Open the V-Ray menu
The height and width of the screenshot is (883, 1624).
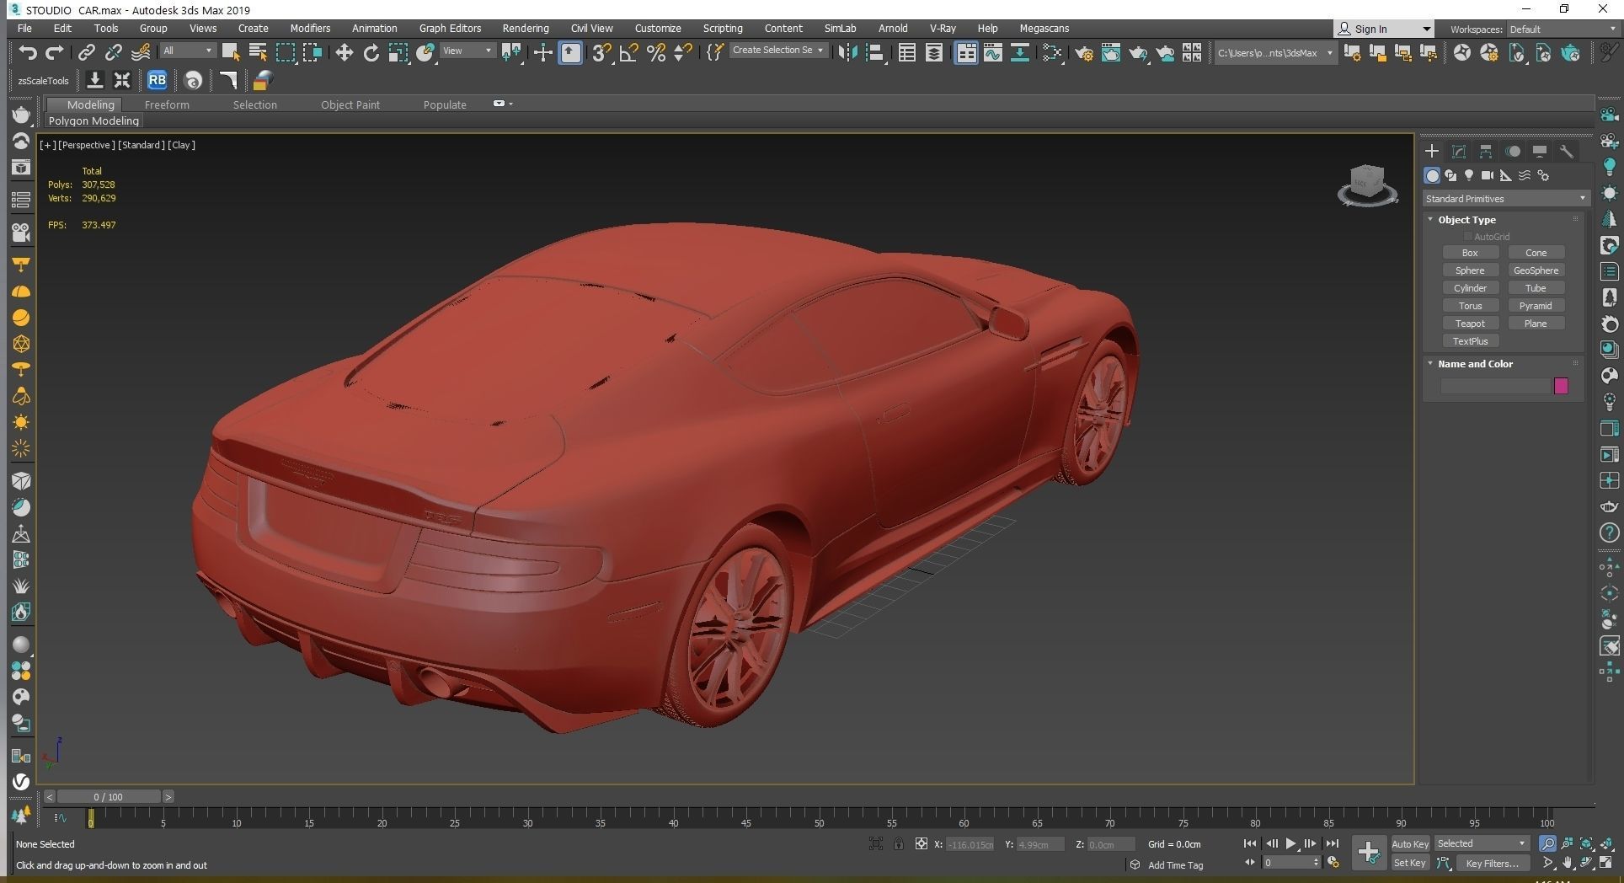[x=943, y=29]
